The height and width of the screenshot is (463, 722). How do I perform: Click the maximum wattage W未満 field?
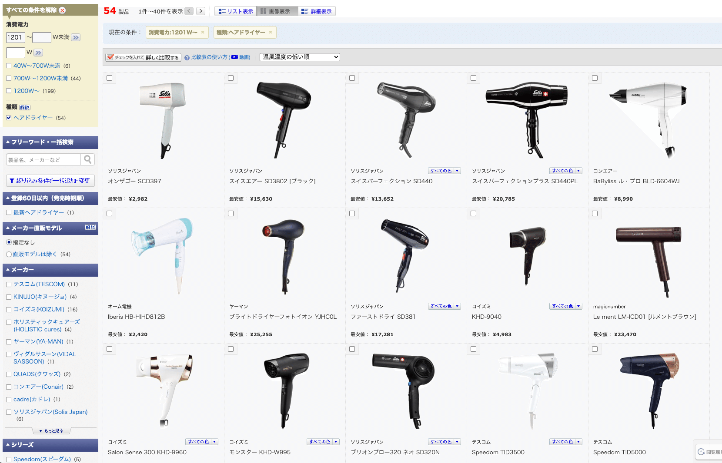click(x=42, y=37)
